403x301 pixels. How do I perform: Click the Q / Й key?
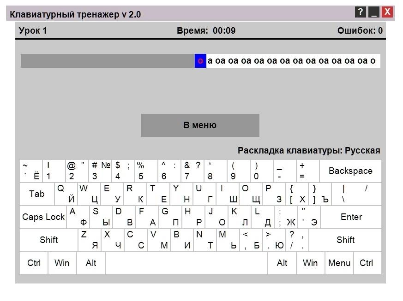tap(66, 194)
